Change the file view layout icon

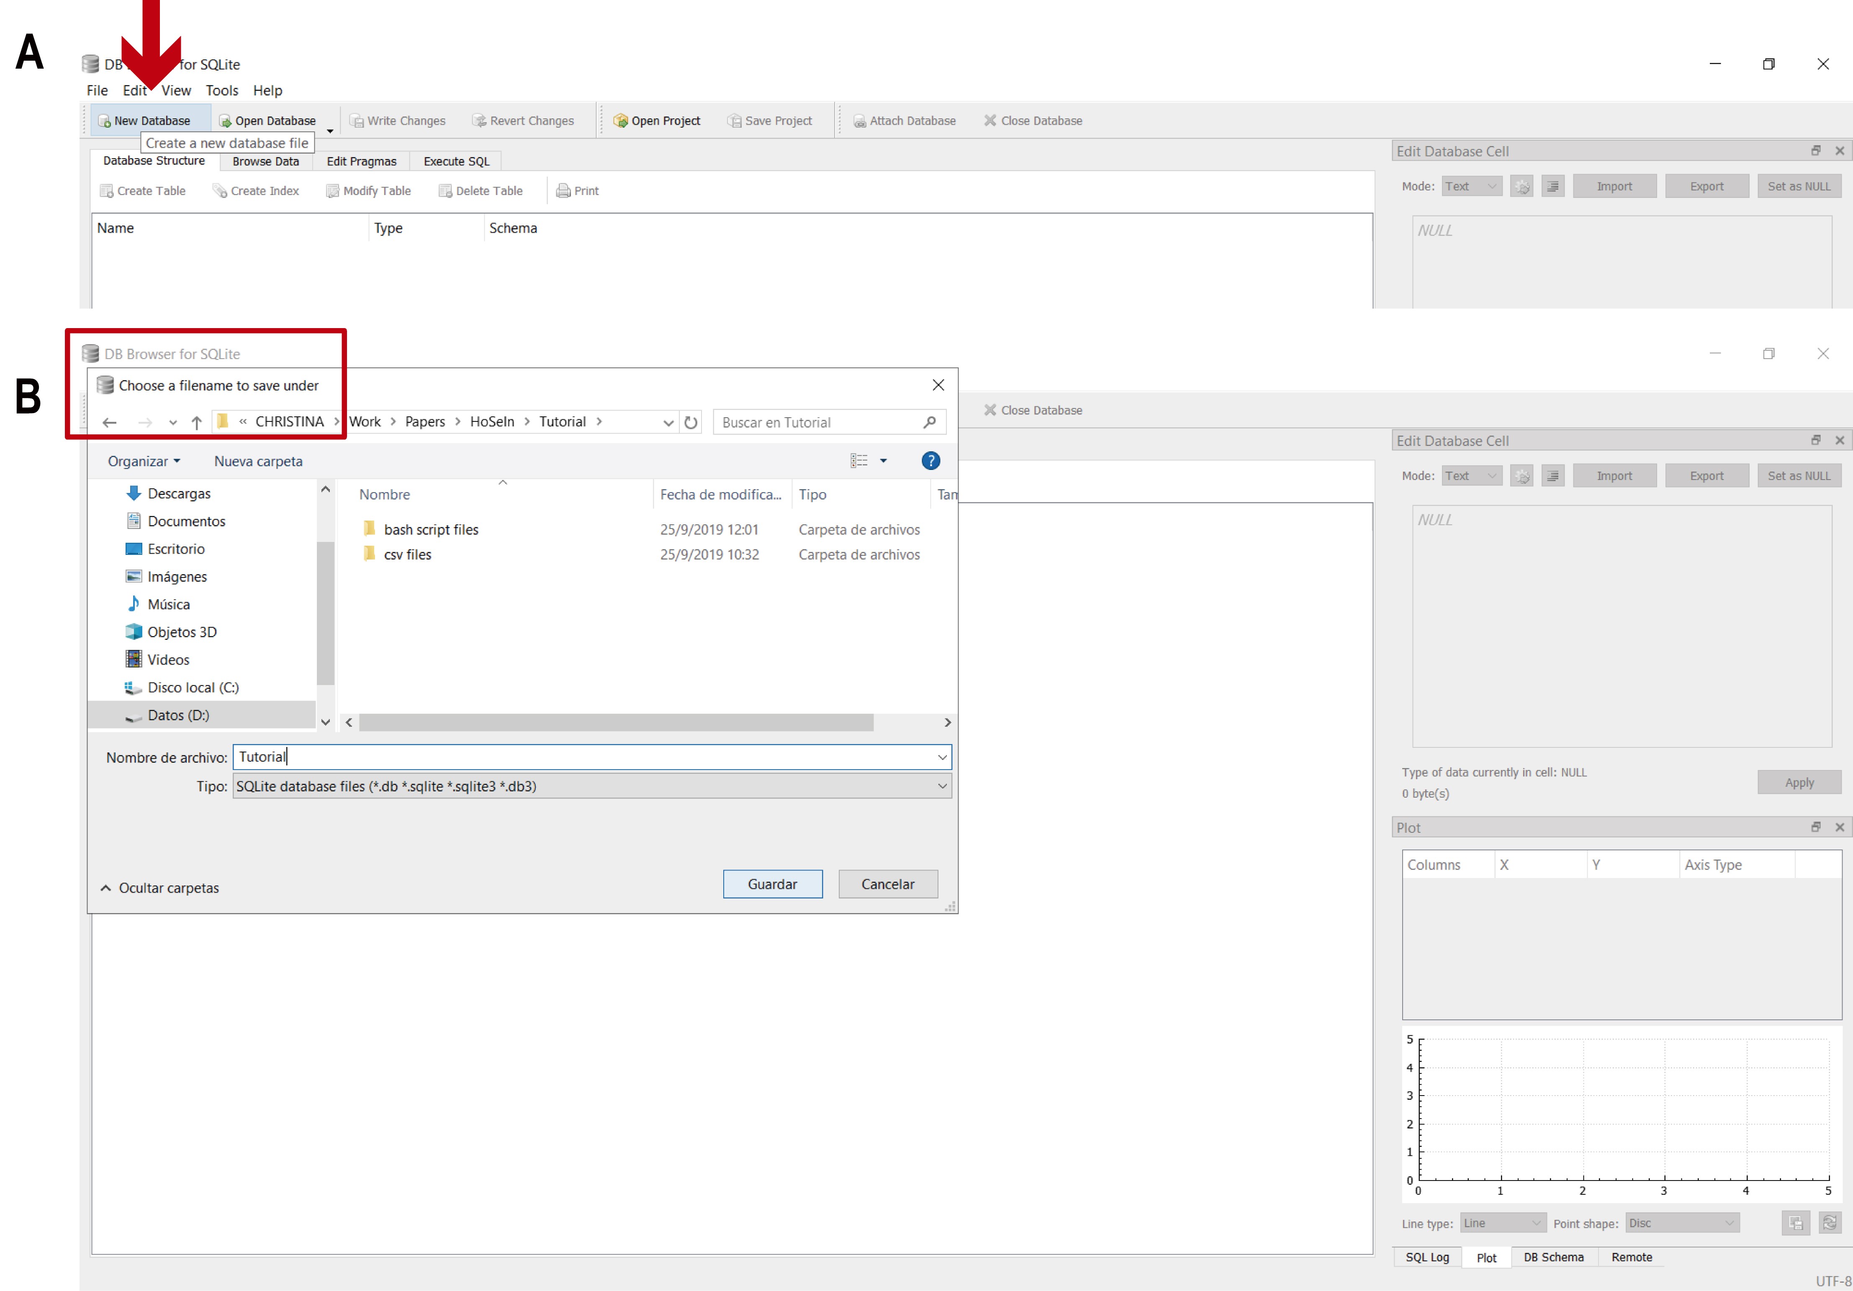859,461
